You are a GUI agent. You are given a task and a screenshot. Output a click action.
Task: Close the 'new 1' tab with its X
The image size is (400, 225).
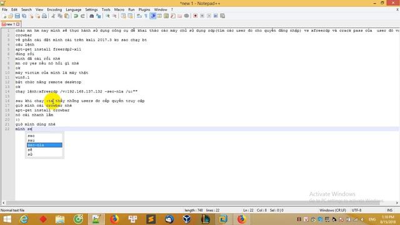[x=18, y=24]
